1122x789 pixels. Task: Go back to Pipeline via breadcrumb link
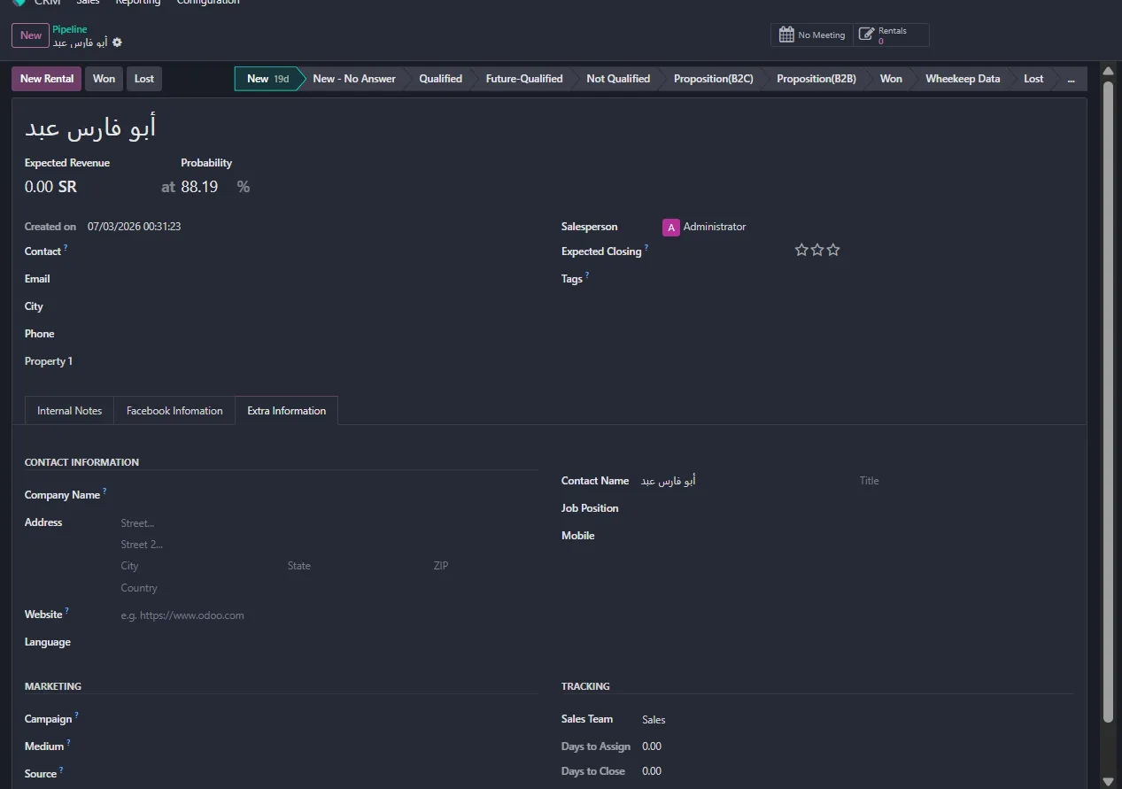coord(70,29)
